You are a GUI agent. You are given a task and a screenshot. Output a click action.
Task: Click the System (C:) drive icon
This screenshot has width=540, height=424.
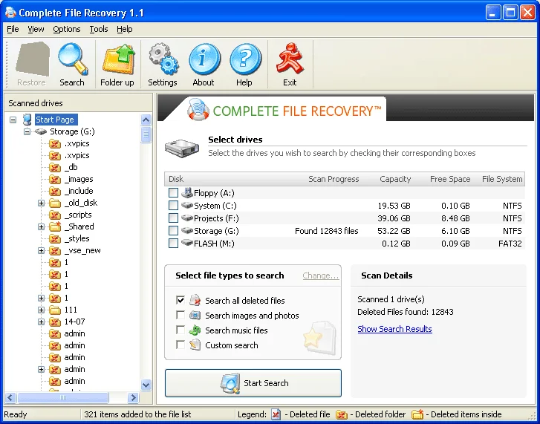coord(186,206)
